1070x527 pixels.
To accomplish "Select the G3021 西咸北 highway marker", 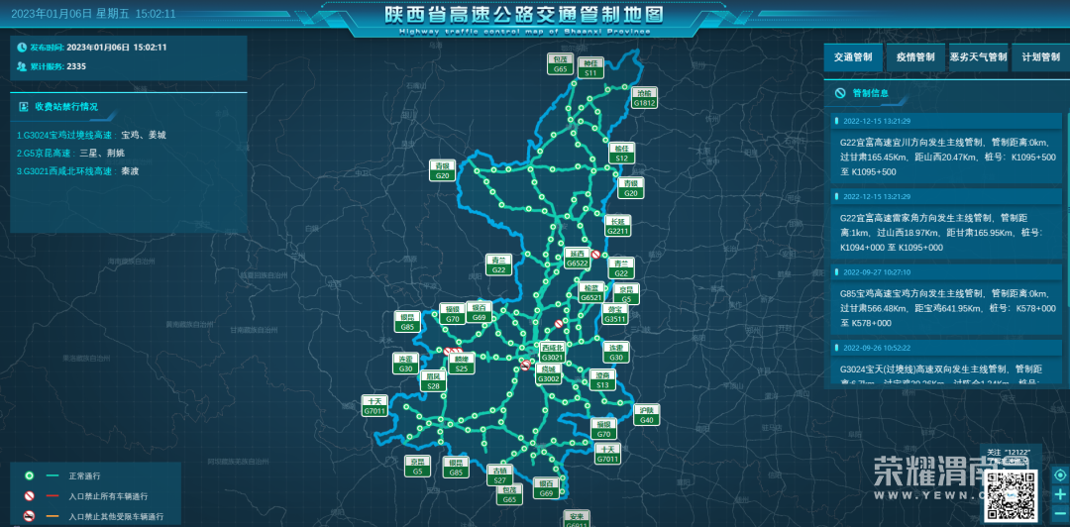I will tap(552, 353).
